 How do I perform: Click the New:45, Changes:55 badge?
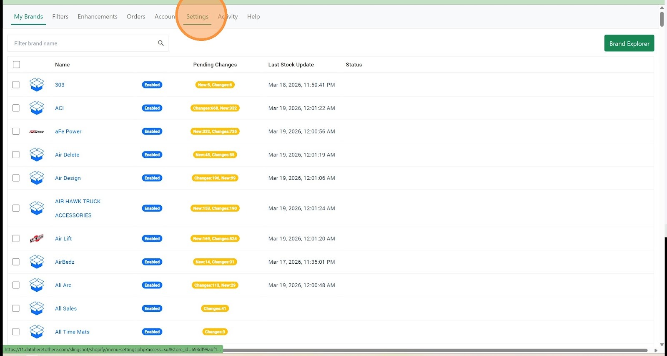[215, 155]
